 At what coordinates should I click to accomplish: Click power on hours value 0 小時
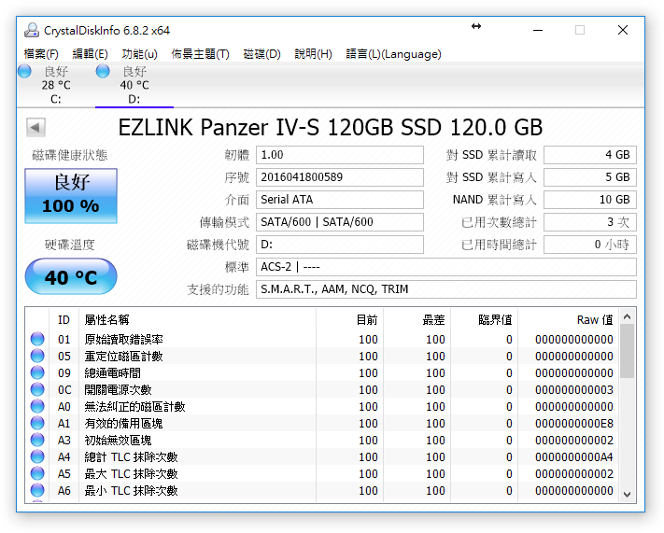(590, 245)
